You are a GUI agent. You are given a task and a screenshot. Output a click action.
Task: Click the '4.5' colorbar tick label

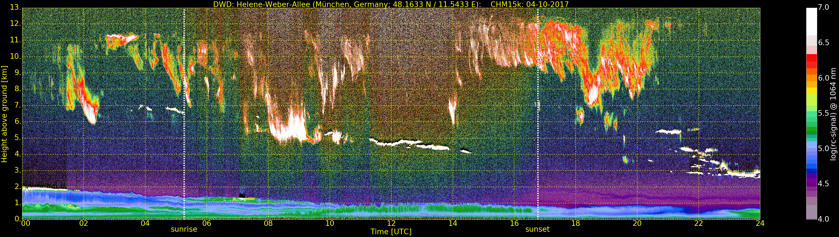click(824, 184)
